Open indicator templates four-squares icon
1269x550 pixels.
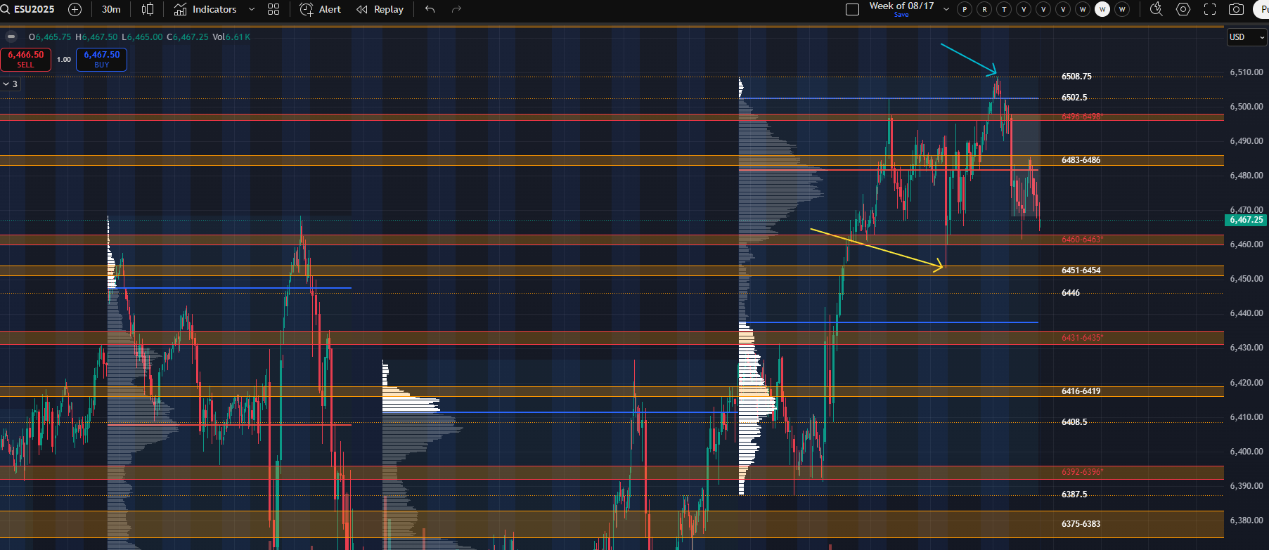(x=273, y=9)
